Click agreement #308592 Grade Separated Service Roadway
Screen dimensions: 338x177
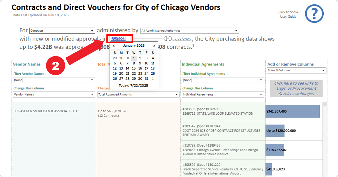click(223, 169)
